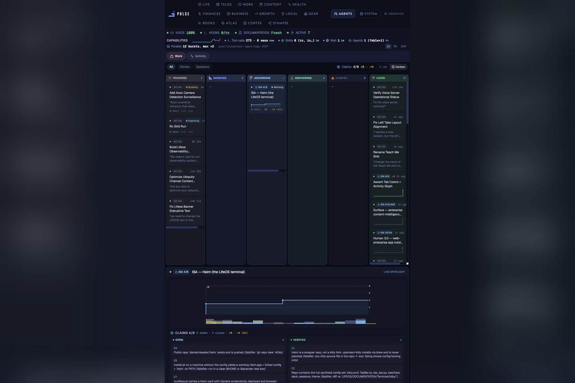Image resolution: width=575 pixels, height=383 pixels.
Task: Open the System tab
Action: click(x=368, y=14)
